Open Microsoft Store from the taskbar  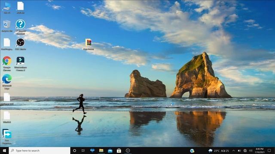[x=119, y=151]
